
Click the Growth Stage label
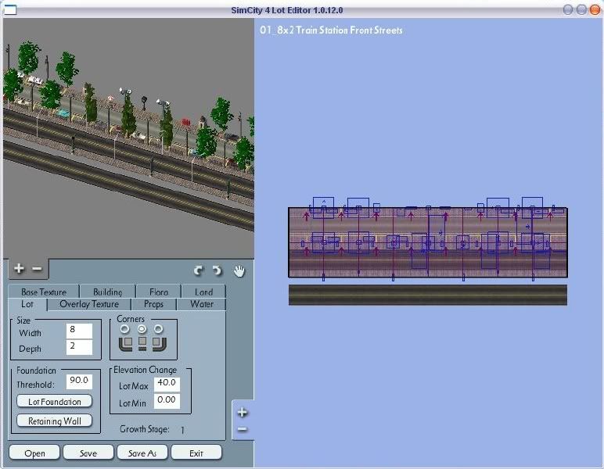click(145, 429)
